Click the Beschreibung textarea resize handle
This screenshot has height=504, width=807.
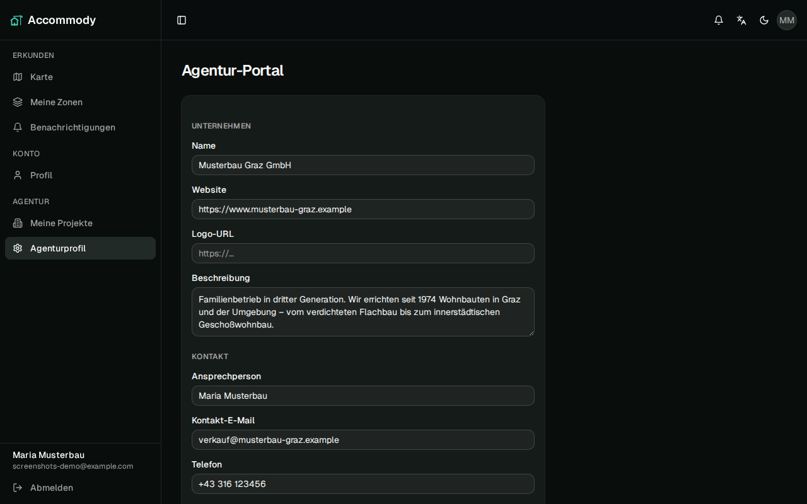531,333
